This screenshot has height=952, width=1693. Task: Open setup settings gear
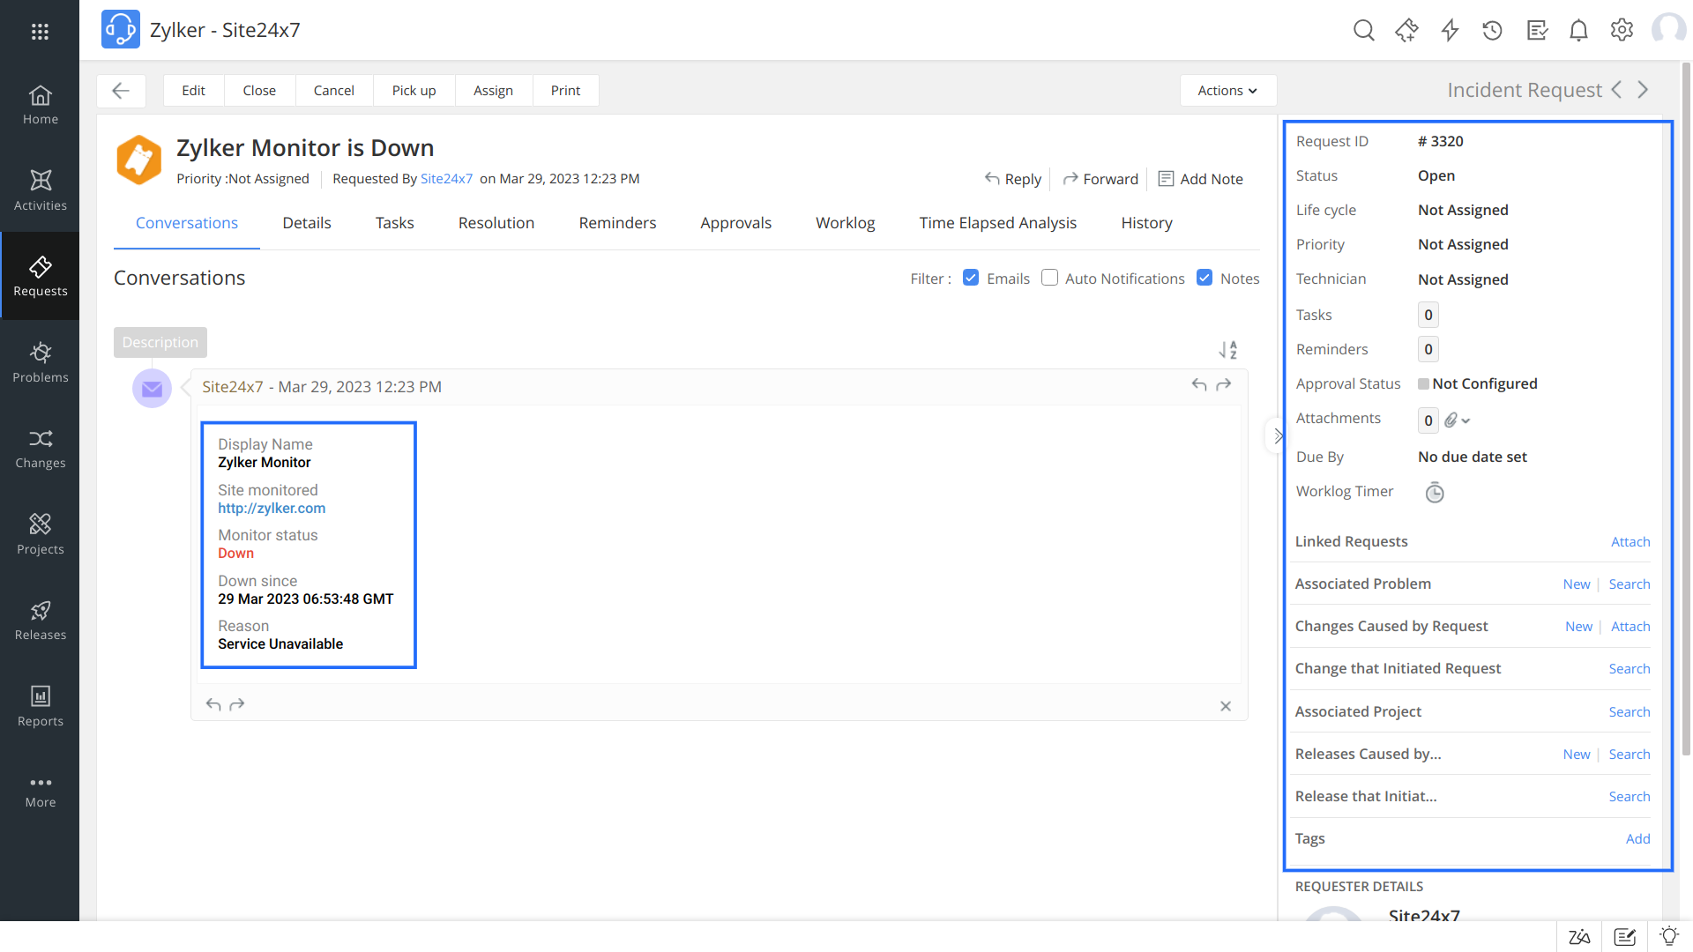point(1622,29)
